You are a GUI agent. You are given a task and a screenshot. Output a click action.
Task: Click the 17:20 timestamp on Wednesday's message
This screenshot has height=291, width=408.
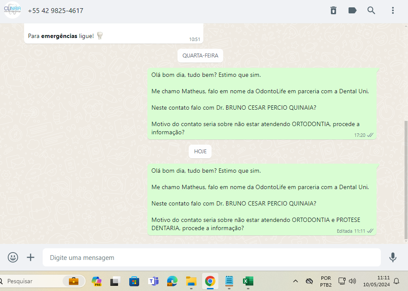(360, 135)
